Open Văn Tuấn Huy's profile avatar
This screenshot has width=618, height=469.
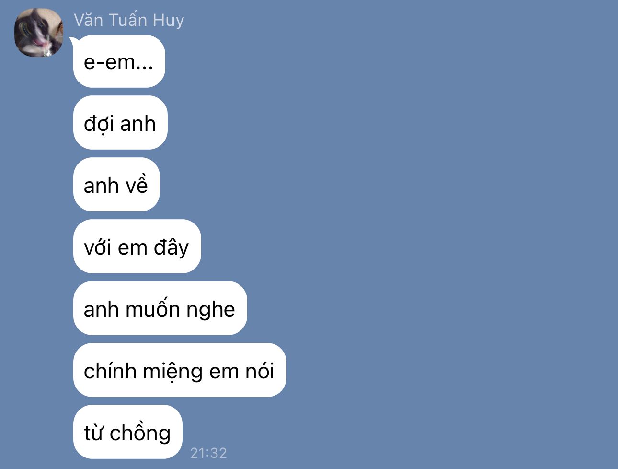[x=39, y=33]
